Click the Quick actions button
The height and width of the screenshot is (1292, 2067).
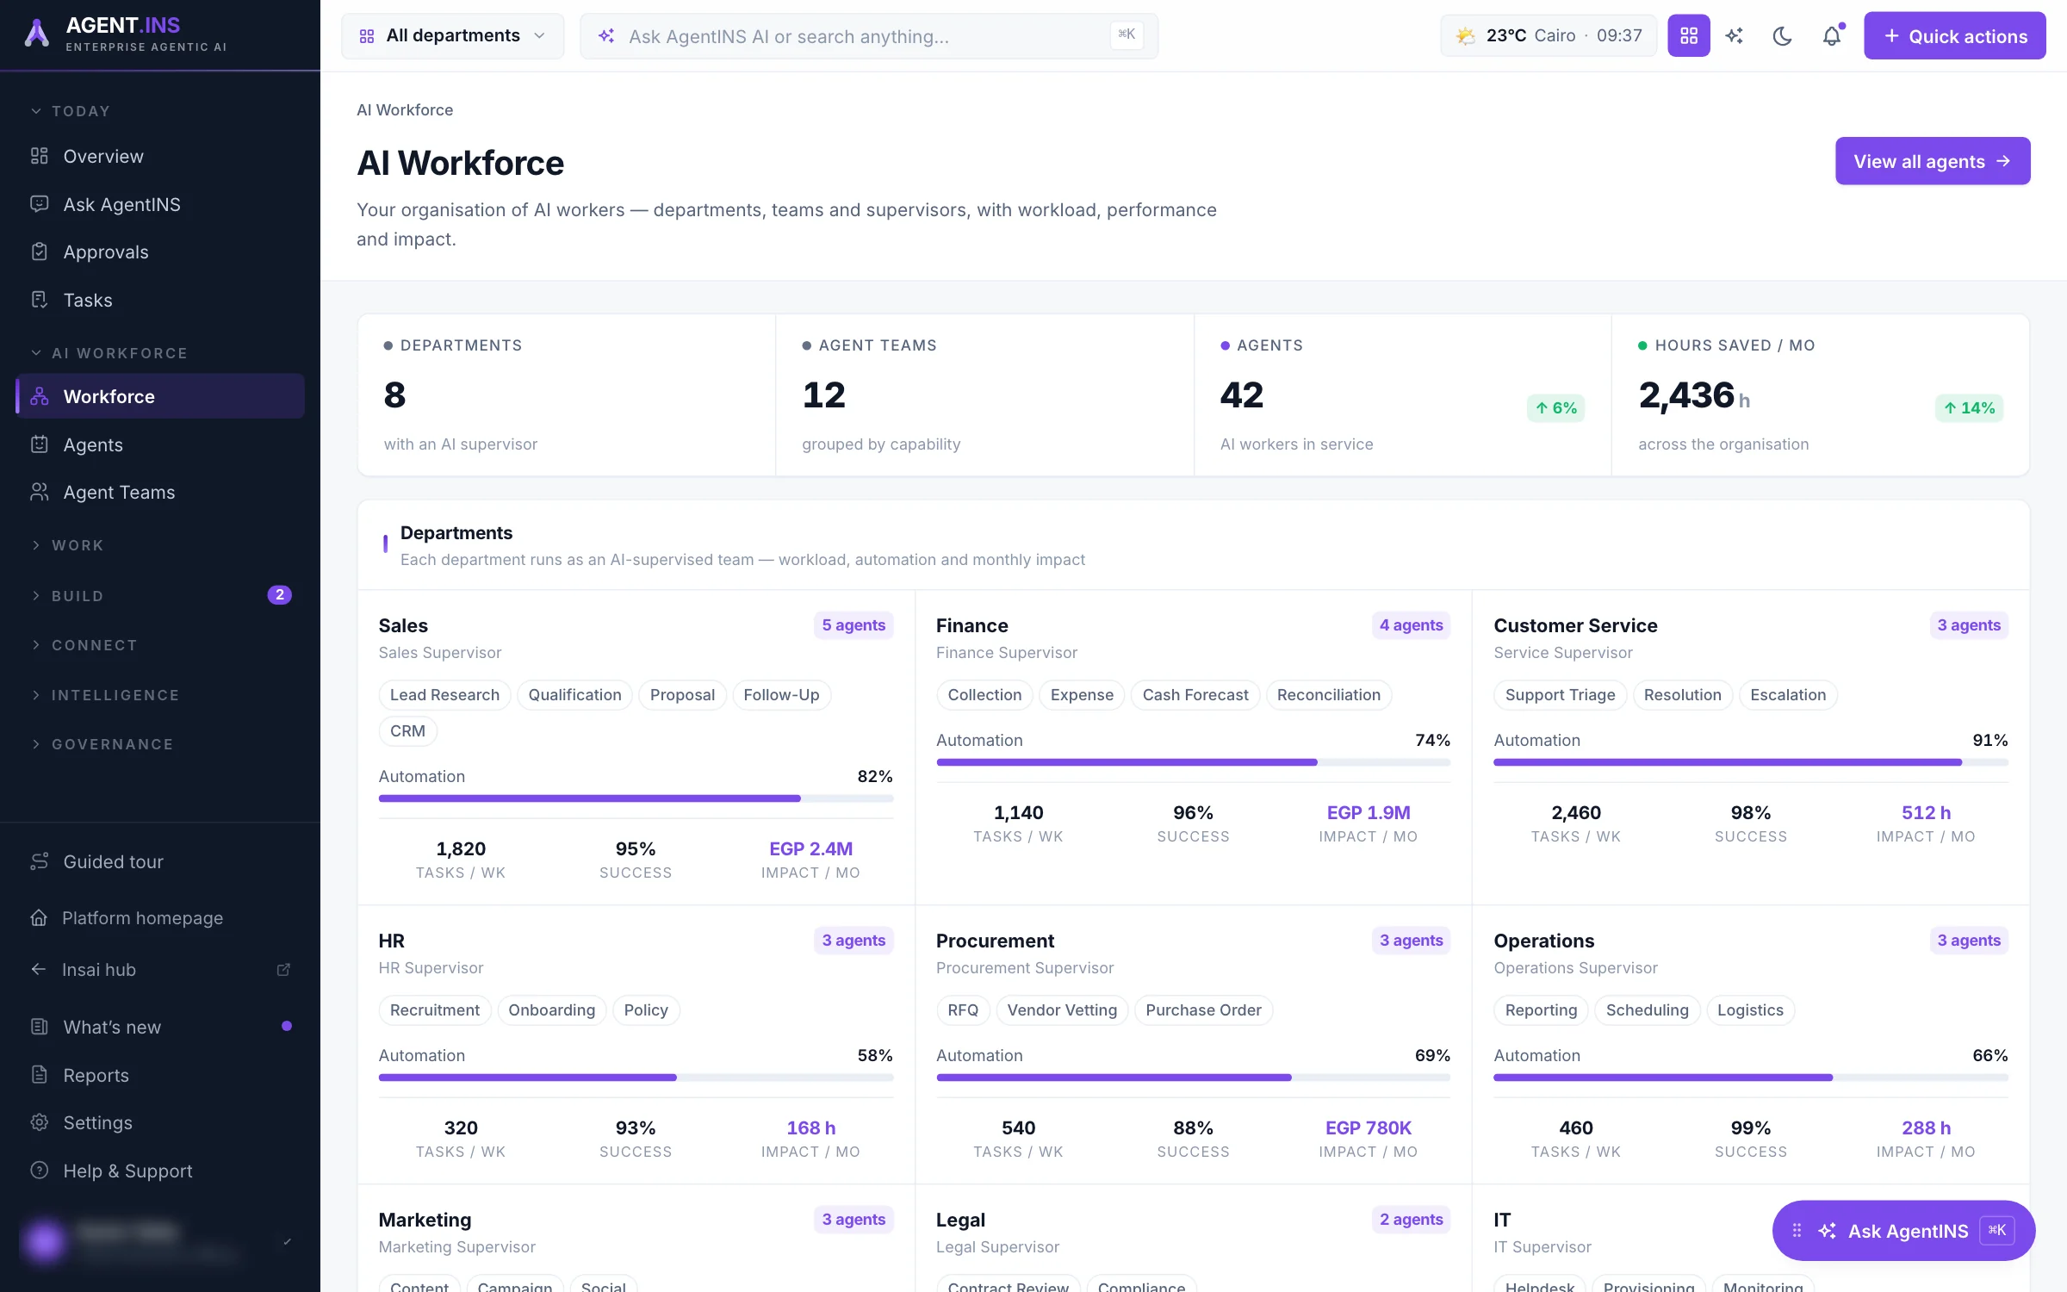tap(1955, 35)
